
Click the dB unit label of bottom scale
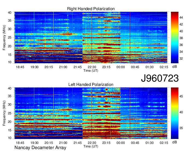click(x=175, y=142)
